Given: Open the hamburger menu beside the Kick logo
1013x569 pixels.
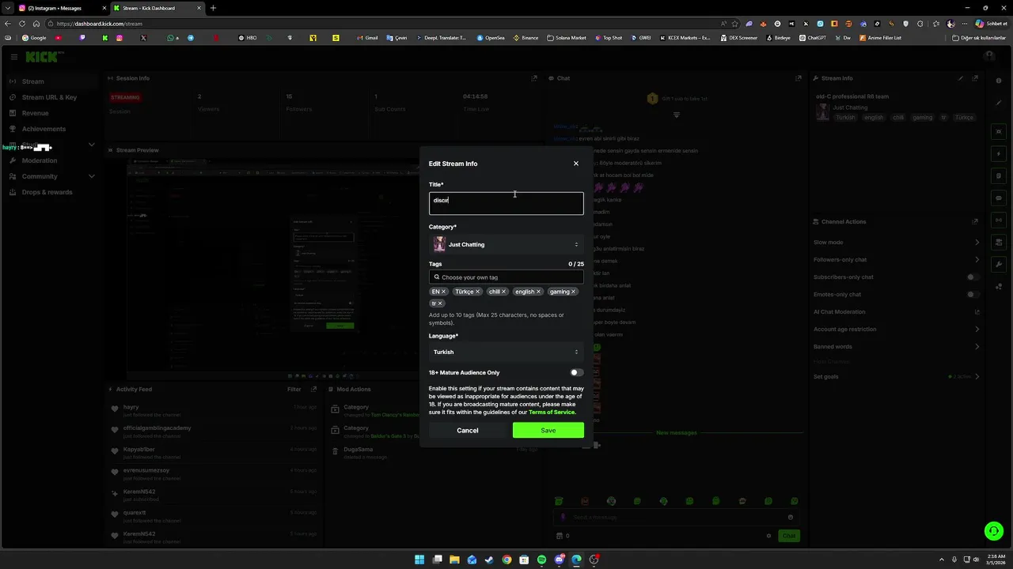Looking at the screenshot, I should (x=13, y=57).
